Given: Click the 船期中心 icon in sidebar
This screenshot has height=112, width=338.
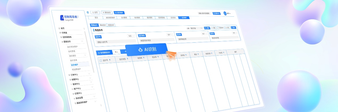Looking at the screenshot, I should coord(70,80).
